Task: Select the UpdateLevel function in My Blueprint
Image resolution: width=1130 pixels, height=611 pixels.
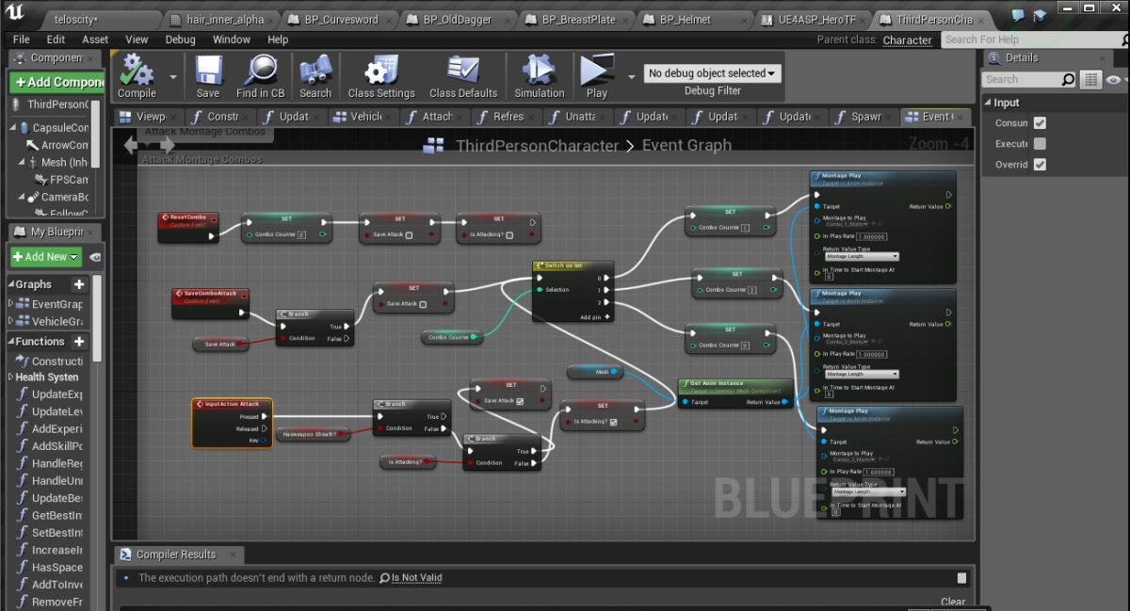Action: pos(56,411)
